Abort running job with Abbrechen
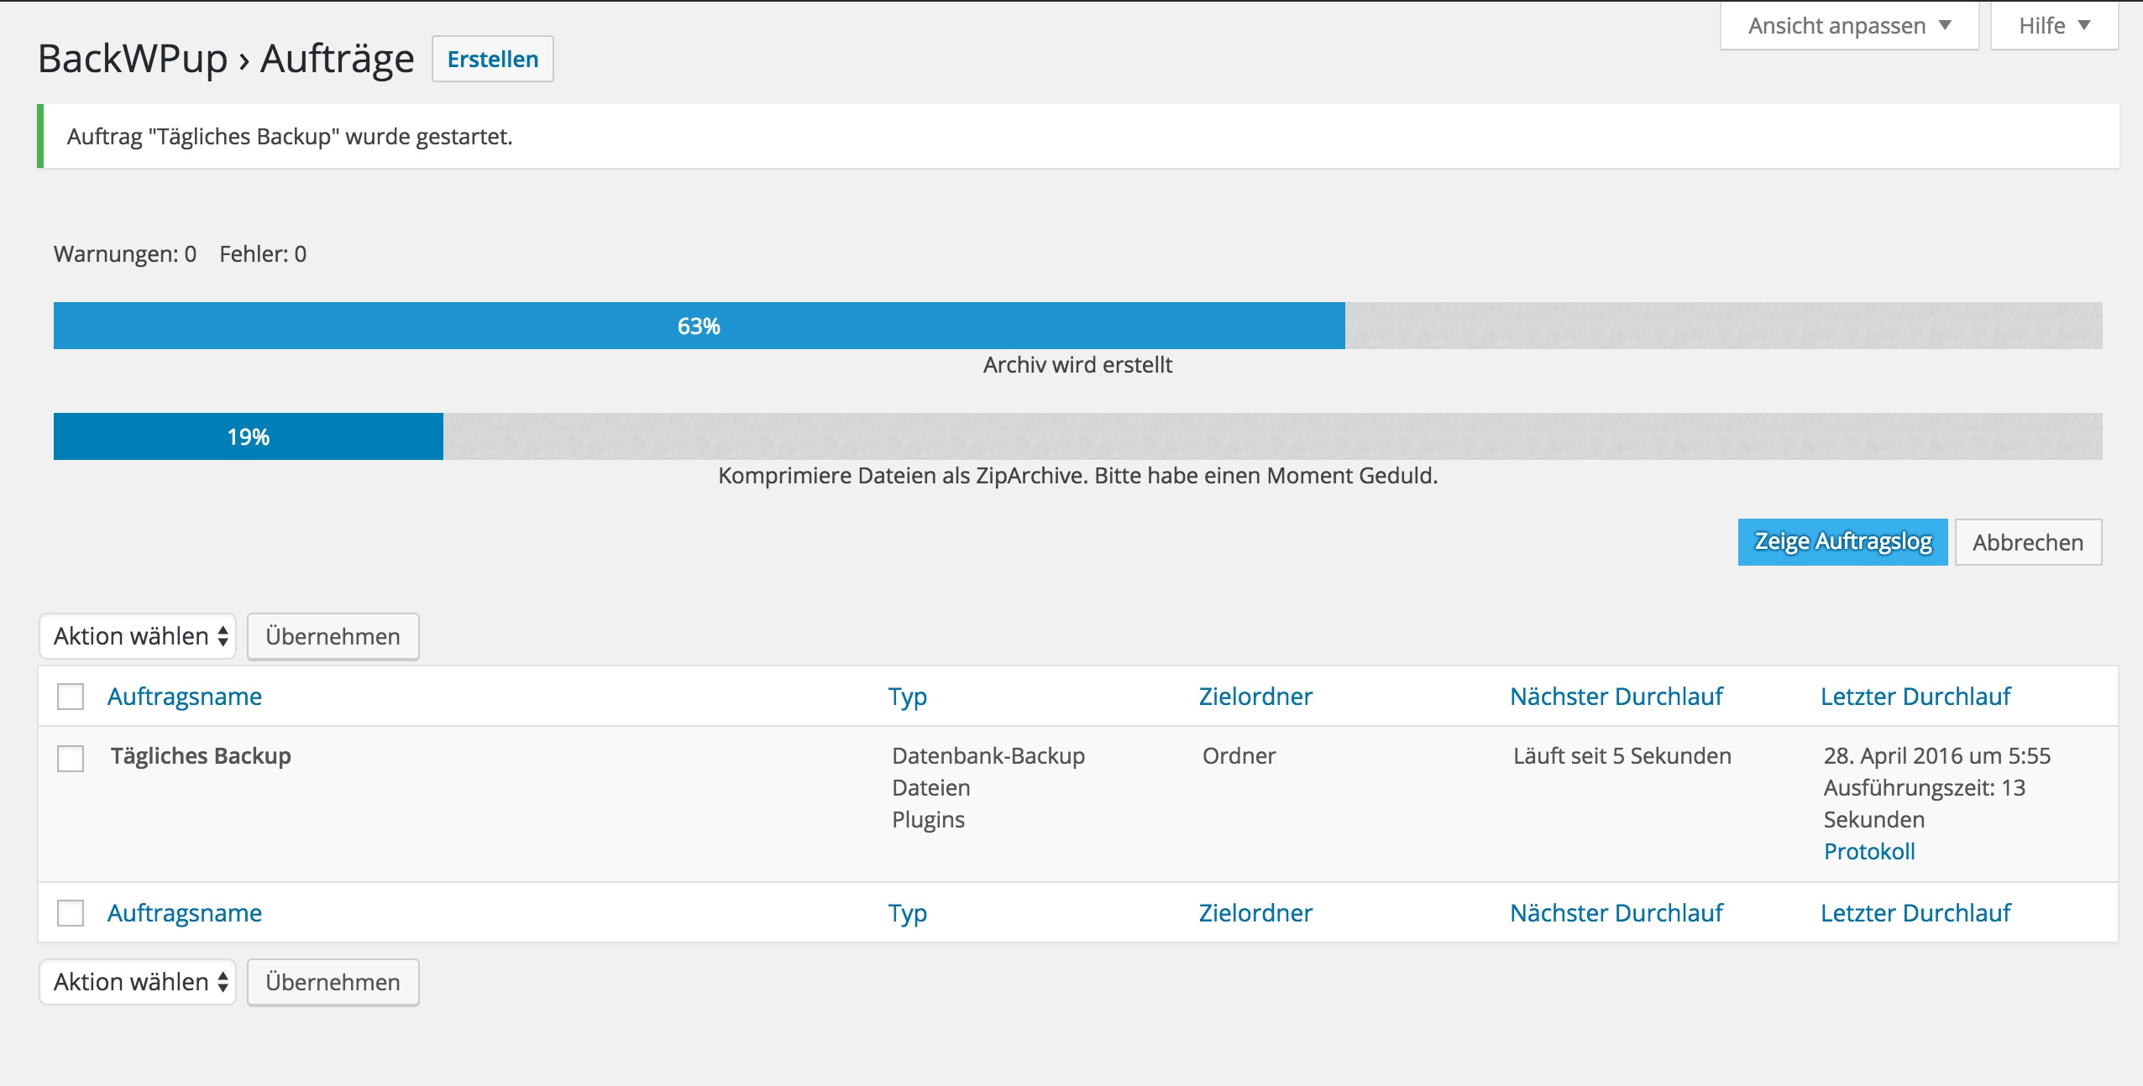The height and width of the screenshot is (1086, 2143). pos(2027,543)
